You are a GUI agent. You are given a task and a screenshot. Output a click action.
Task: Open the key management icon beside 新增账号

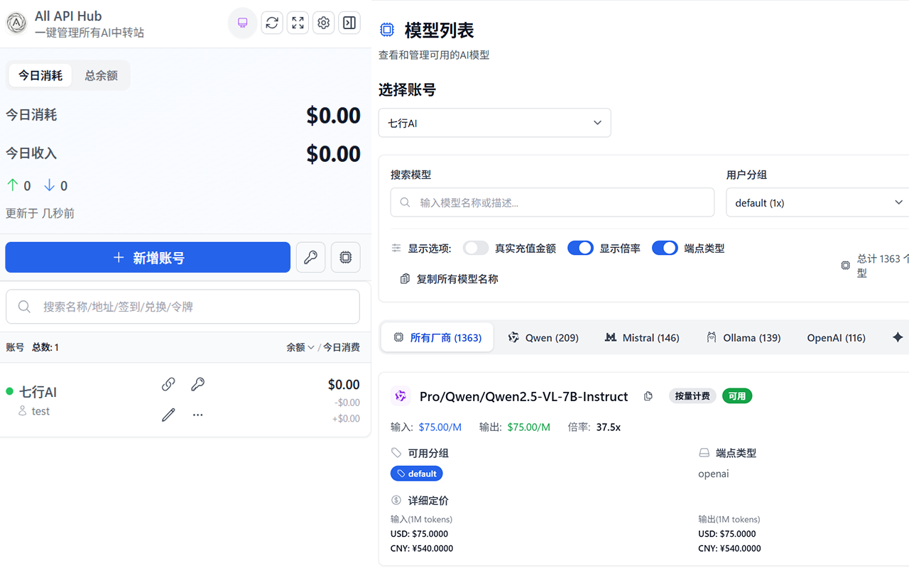tap(310, 257)
